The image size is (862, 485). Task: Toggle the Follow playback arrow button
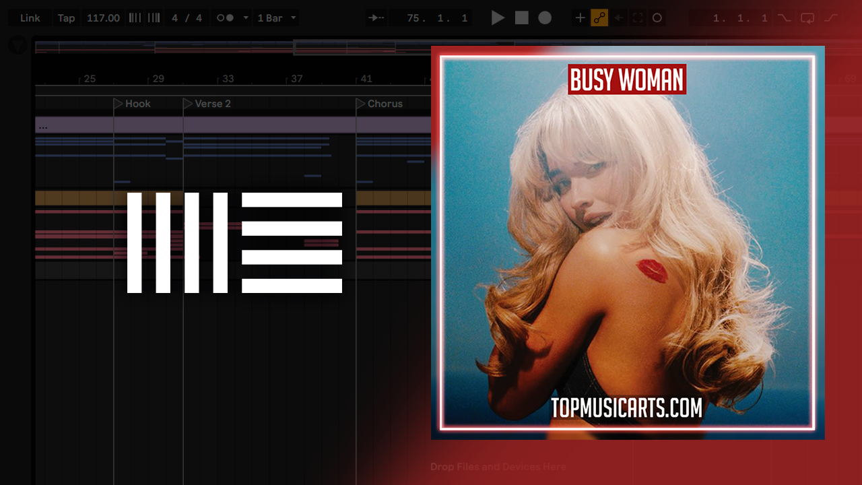coord(377,18)
